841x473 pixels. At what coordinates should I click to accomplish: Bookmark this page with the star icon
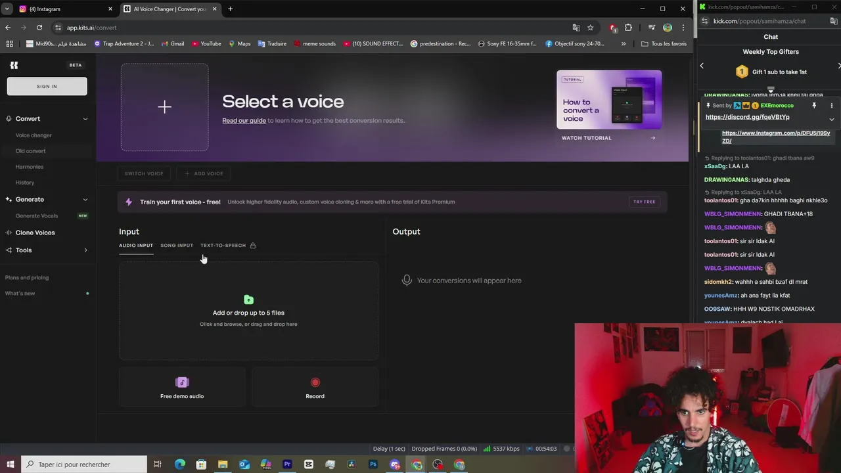tap(590, 28)
